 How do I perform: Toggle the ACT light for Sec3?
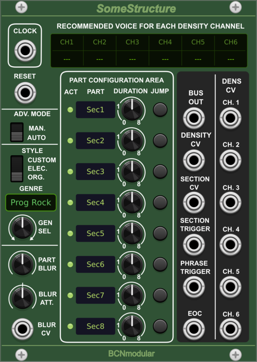[x=70, y=171]
